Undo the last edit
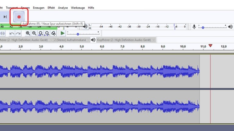234x131 pixels. (12, 33)
